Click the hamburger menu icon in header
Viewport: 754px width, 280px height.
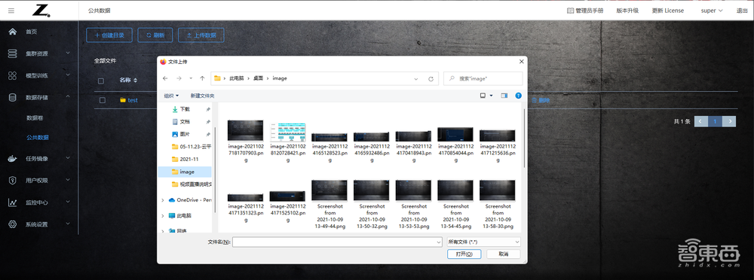click(x=11, y=11)
